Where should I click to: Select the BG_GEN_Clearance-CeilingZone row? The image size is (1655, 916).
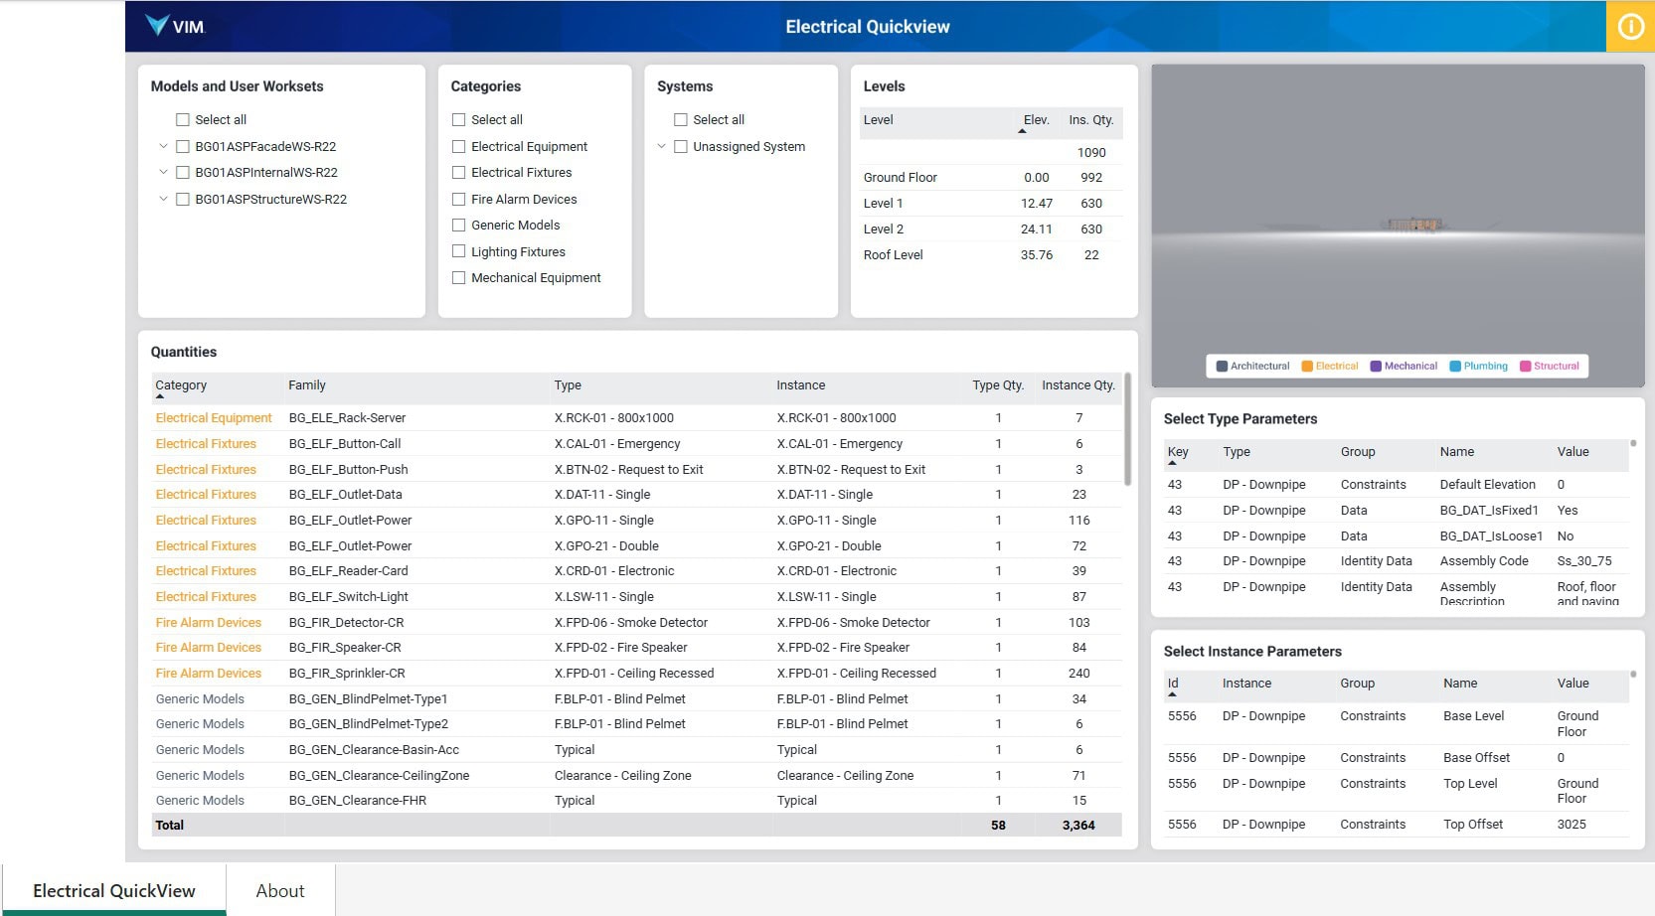pyautogui.click(x=637, y=776)
